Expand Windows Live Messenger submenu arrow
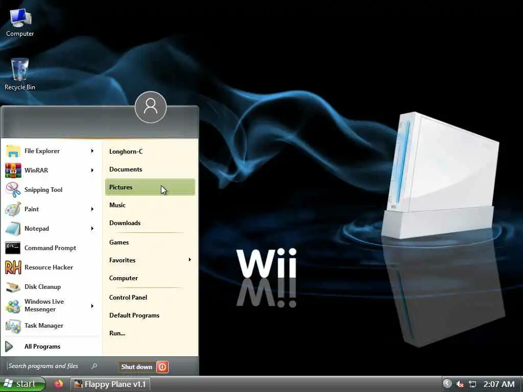 (92, 306)
